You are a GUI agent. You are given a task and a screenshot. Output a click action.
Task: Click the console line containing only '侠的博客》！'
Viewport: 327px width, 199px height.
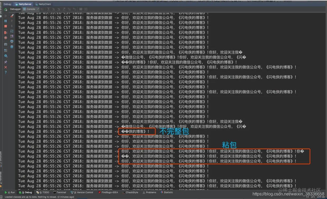(84, 131)
